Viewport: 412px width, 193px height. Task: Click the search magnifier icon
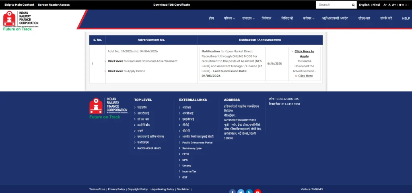pyautogui.click(x=353, y=5)
